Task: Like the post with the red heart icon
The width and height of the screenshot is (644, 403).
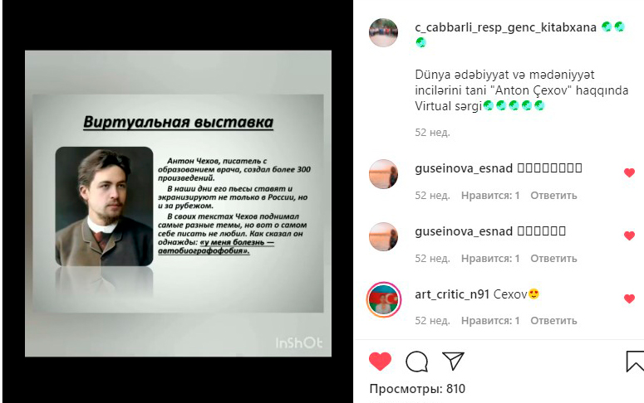Action: [x=380, y=362]
